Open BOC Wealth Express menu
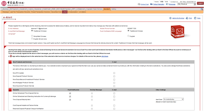 click(63, 9)
